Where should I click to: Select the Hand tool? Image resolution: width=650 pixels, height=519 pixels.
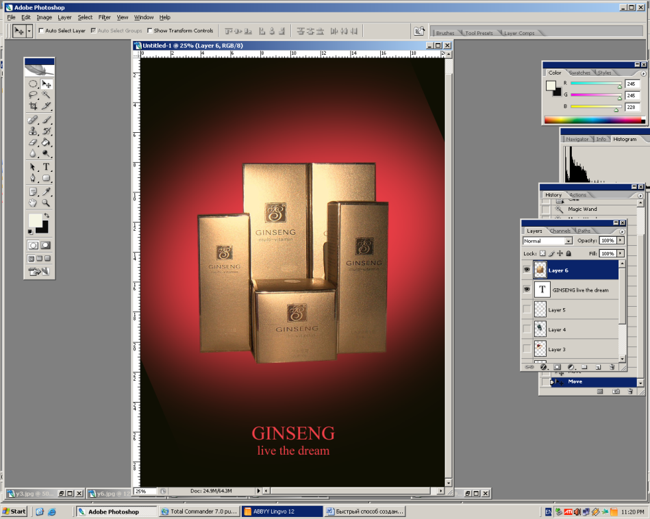tap(33, 203)
